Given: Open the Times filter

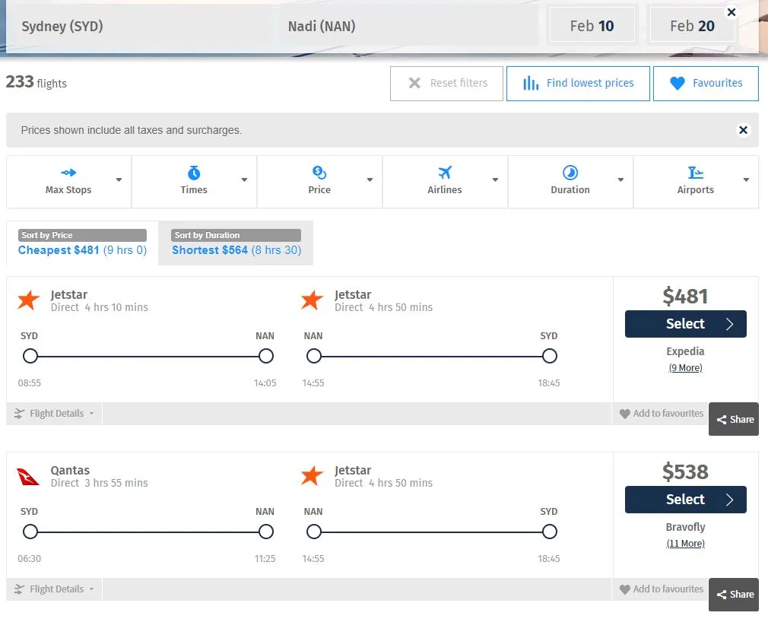Looking at the screenshot, I should (x=194, y=182).
